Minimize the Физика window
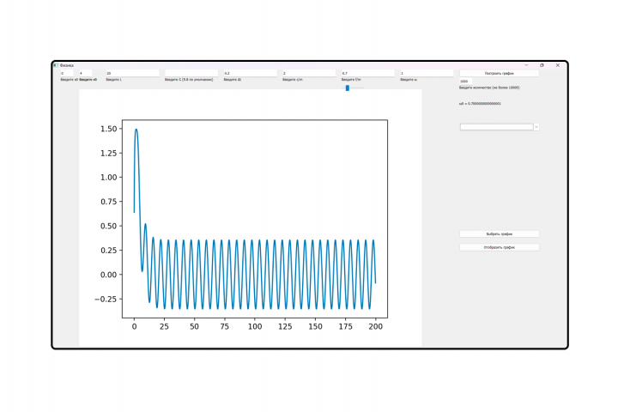 tap(526, 65)
